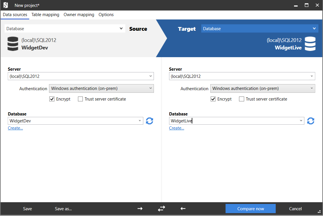323x216 pixels.
Task: Click the copy target to source left arrow
Action: click(183, 209)
